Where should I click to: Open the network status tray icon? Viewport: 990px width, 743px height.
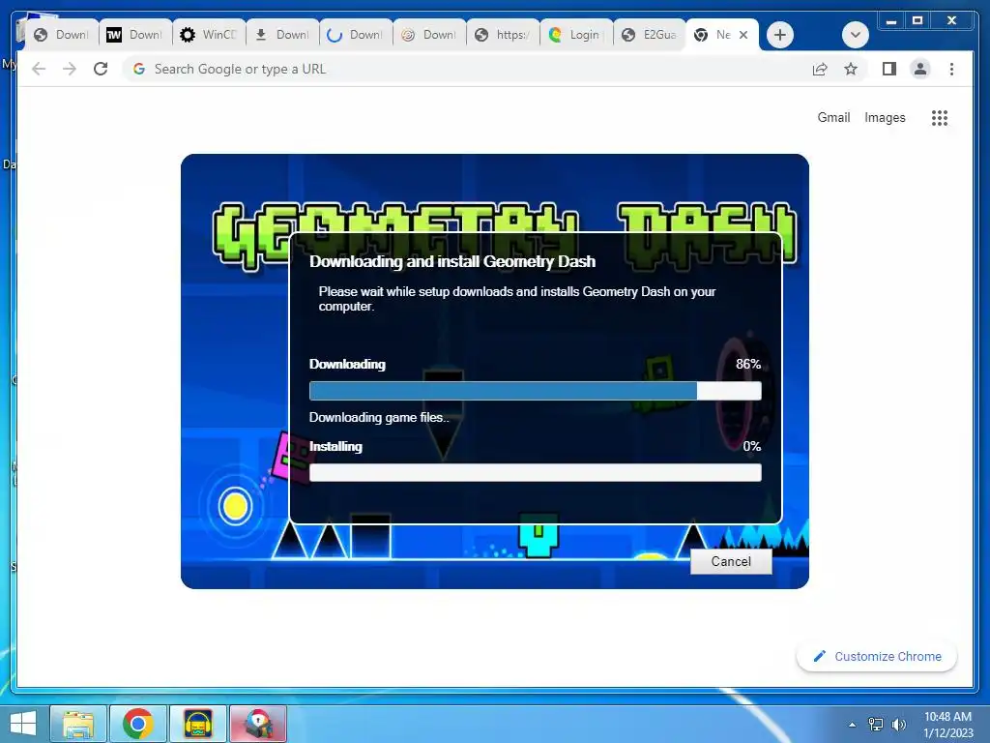pyautogui.click(x=876, y=725)
